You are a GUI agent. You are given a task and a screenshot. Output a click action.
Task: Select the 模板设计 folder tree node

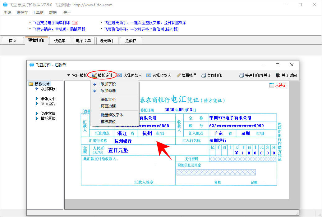(x=39, y=84)
